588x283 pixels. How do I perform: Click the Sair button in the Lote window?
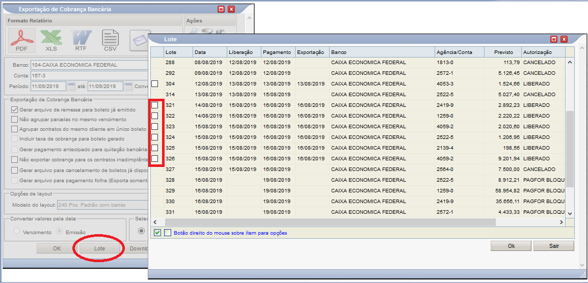[x=554, y=246]
